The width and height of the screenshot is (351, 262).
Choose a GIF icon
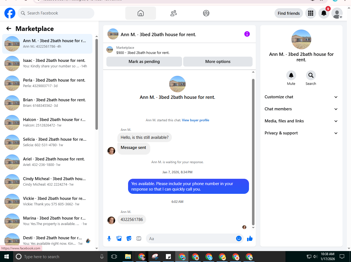pos(139,238)
